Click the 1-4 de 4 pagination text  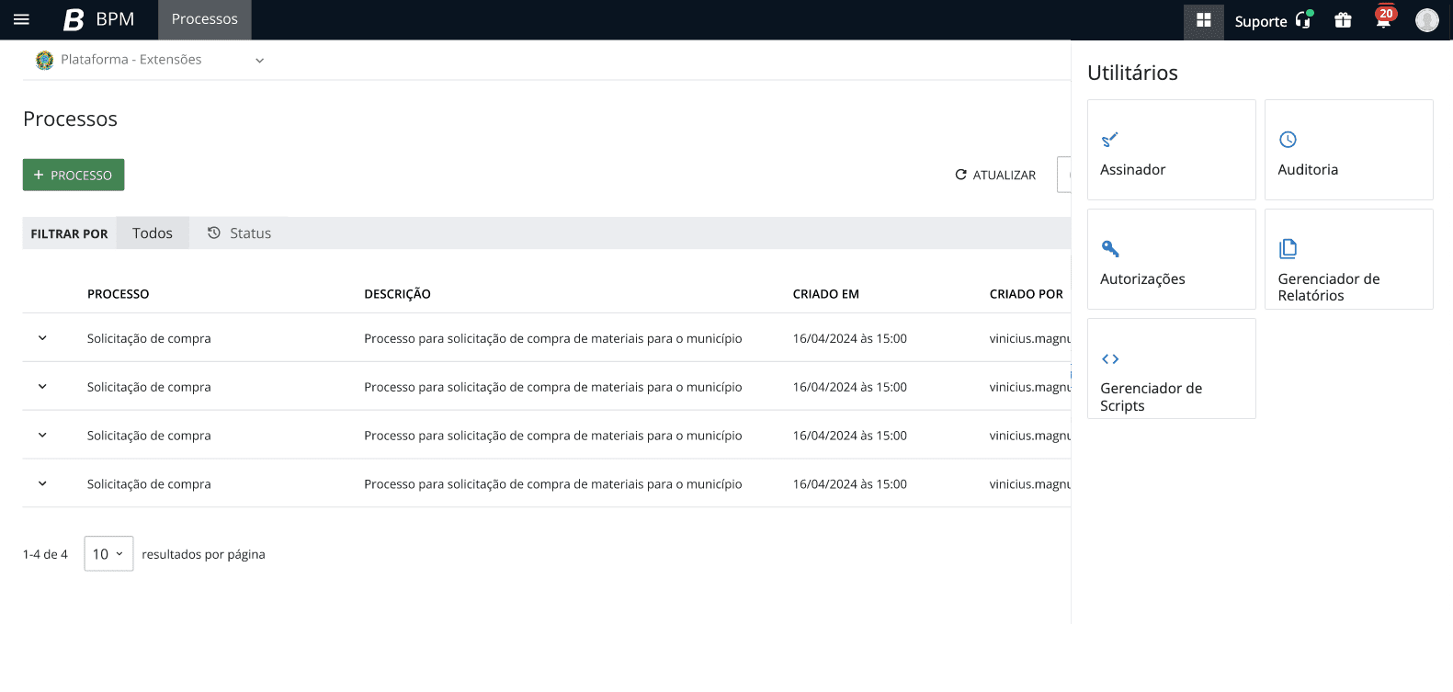click(45, 554)
